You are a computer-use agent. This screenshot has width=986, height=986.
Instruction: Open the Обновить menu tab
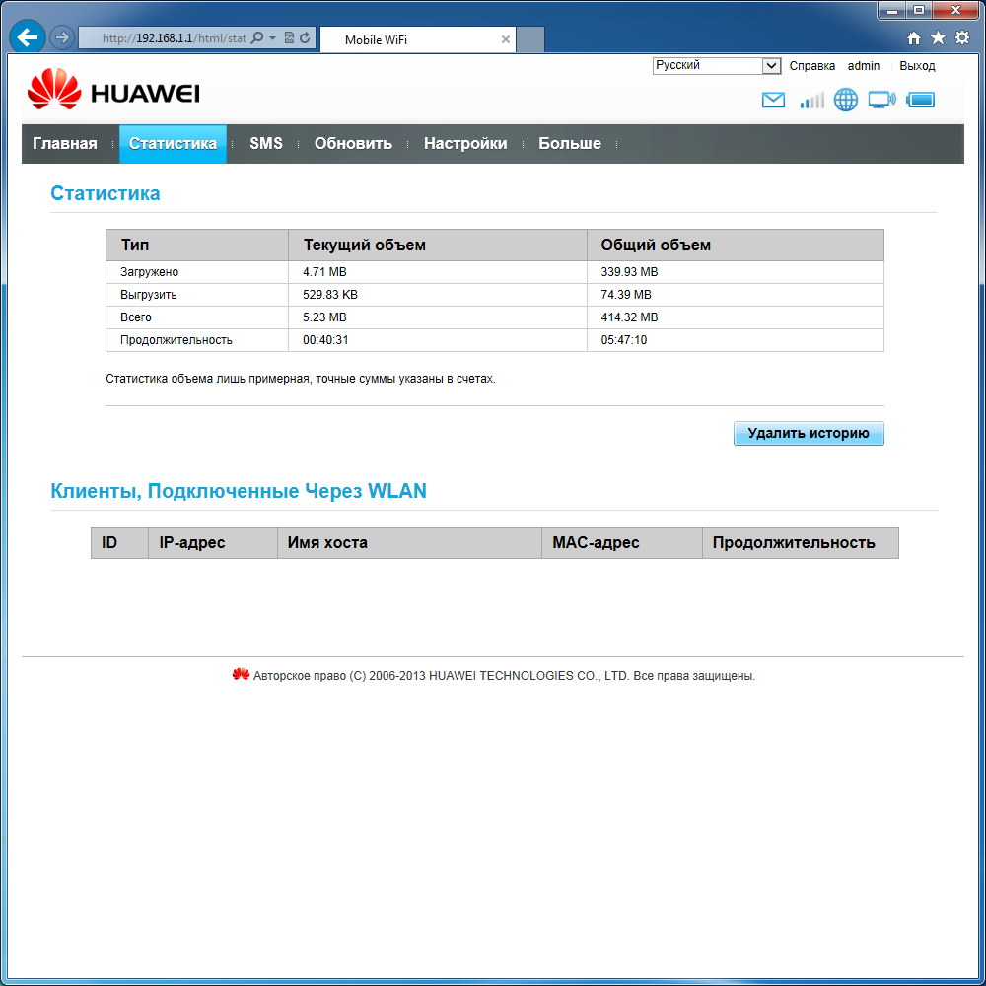click(x=353, y=143)
